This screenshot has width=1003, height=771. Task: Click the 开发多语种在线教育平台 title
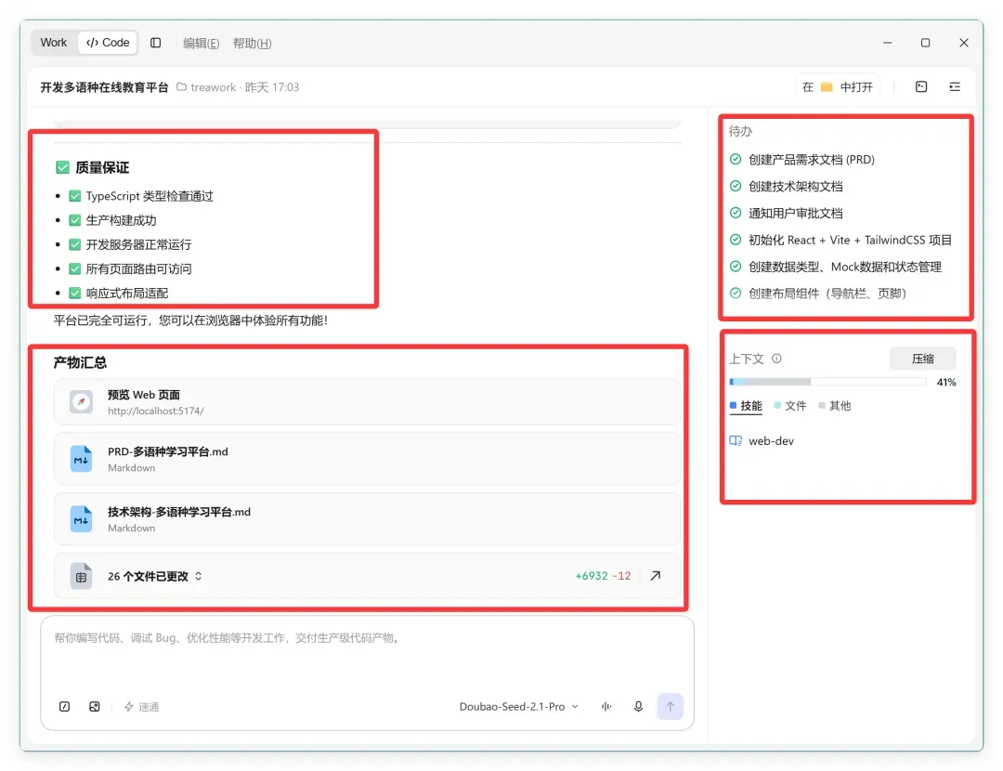pyautogui.click(x=104, y=87)
